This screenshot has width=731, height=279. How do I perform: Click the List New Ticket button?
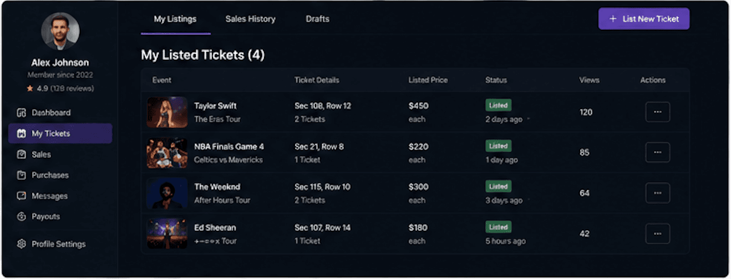(x=644, y=19)
